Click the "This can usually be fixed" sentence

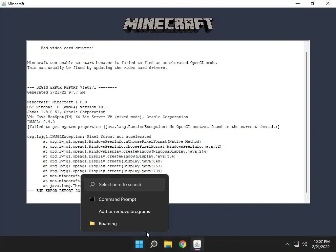pyautogui.click(x=97, y=68)
